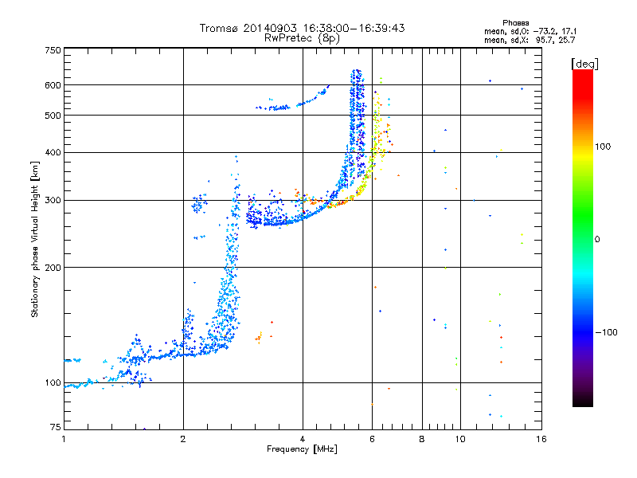This screenshot has height=478, width=637.
Task: Click the '0' color bar label
Action: point(596,239)
